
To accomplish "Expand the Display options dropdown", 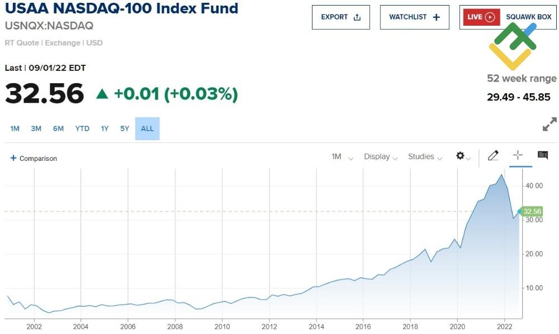I will click(381, 157).
